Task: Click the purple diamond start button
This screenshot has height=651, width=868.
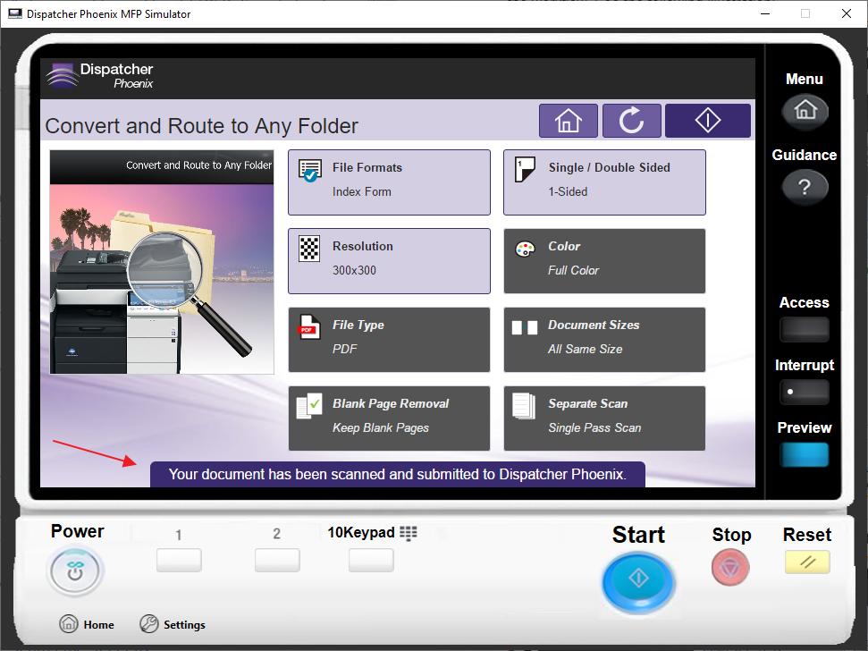Action: click(x=708, y=121)
